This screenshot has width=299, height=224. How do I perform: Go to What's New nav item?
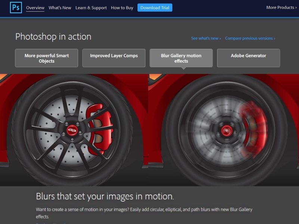pyautogui.click(x=60, y=8)
